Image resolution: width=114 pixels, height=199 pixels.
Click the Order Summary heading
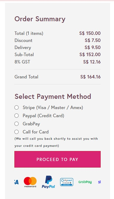coord(40,19)
